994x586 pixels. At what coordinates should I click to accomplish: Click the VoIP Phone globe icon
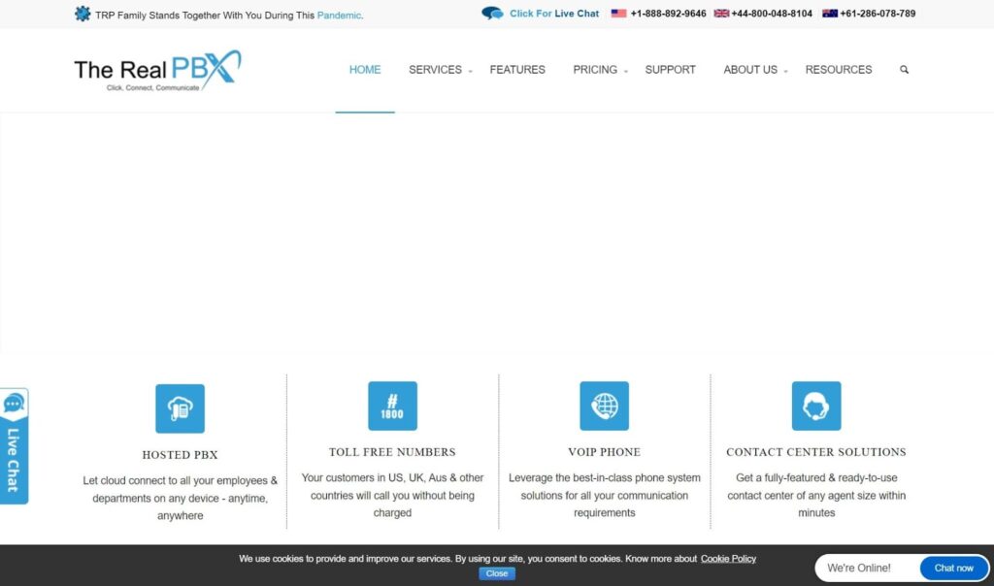[x=604, y=406]
